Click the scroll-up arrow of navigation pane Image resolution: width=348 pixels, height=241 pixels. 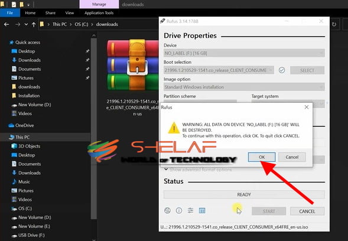(94, 35)
